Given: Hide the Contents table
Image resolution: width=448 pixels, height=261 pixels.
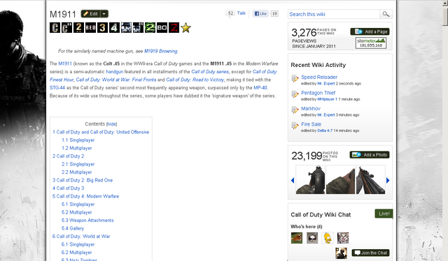Looking at the screenshot, I should tap(111, 124).
